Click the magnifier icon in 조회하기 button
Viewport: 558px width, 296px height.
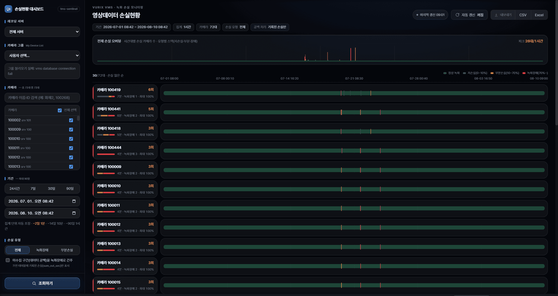coord(34,283)
